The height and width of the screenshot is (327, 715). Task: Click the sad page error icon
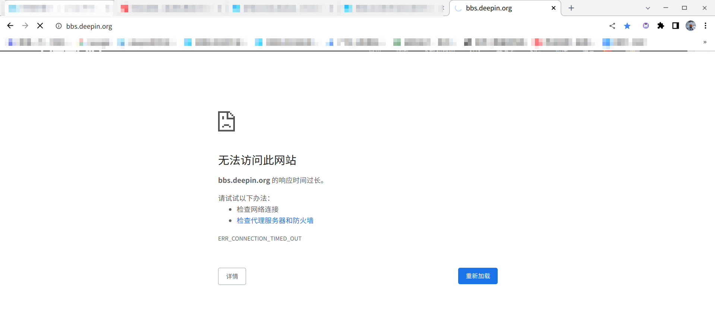(x=226, y=121)
